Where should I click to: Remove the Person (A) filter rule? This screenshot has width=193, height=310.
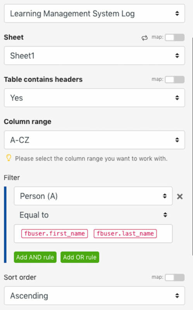pos(180,196)
